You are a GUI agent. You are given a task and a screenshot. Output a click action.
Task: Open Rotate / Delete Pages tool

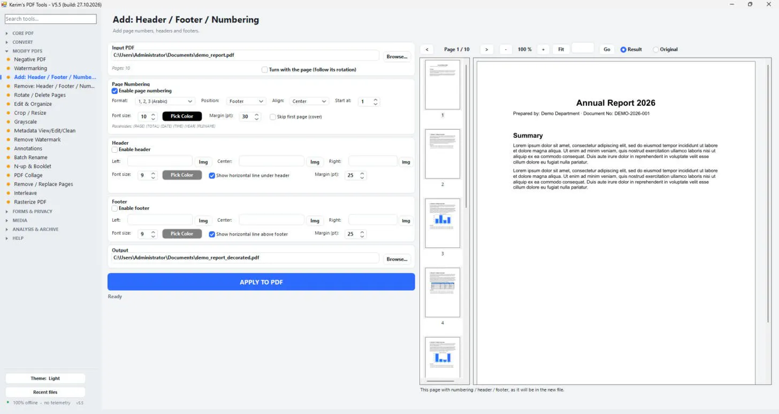(40, 95)
